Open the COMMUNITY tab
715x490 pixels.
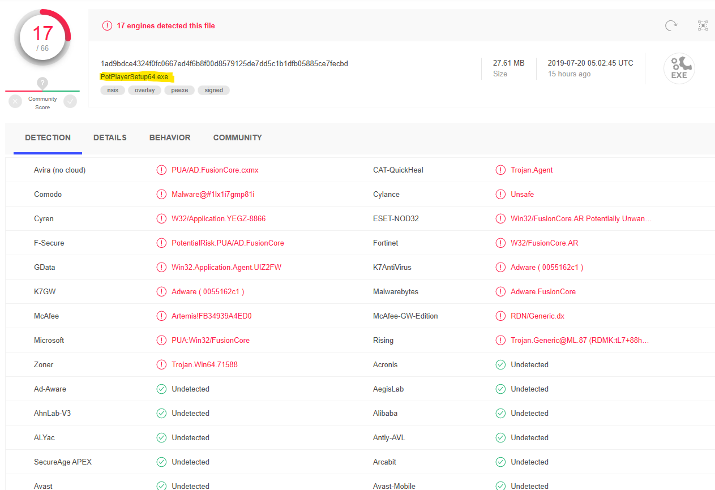point(238,137)
